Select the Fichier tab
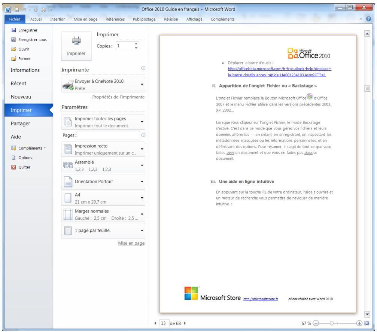Screen dimensions: 377x332 pos(15,19)
